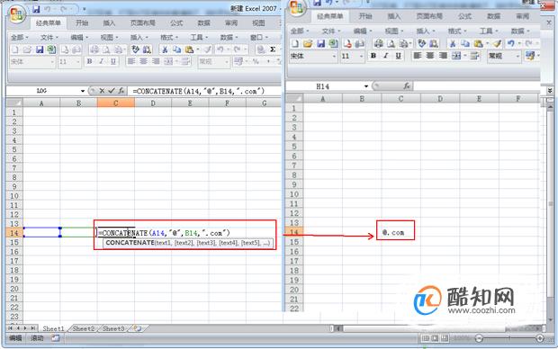
Task: Click the Open folder icon in right window
Action: 308,43
